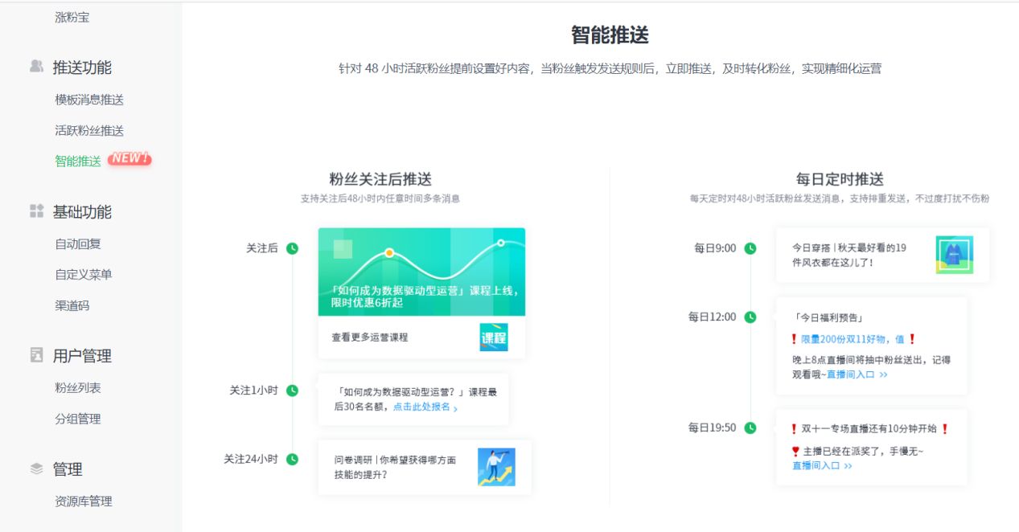Click the NEW badge beside 智能推送
The image size is (1019, 532).
point(129,159)
